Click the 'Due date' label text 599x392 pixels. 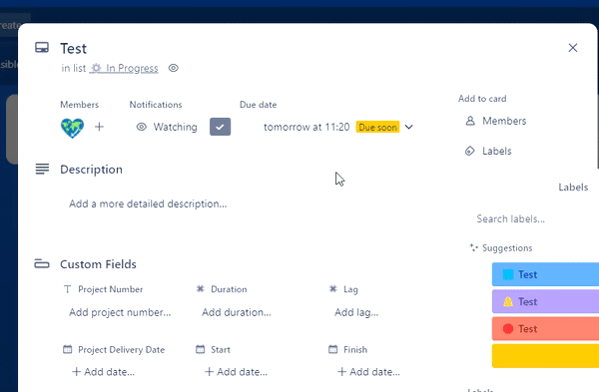(x=258, y=105)
